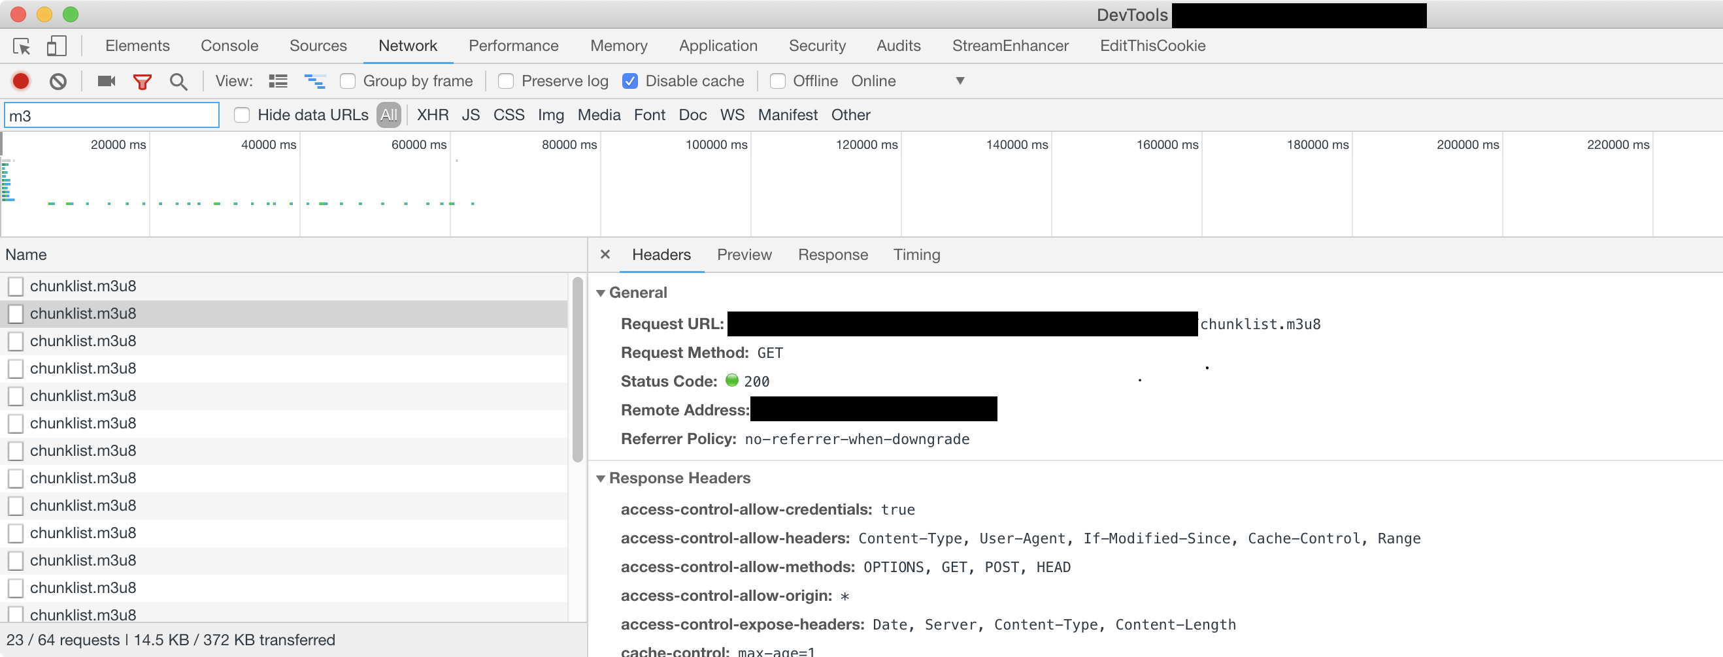Image resolution: width=1723 pixels, height=657 pixels.
Task: Filter requests by Font
Action: (650, 115)
